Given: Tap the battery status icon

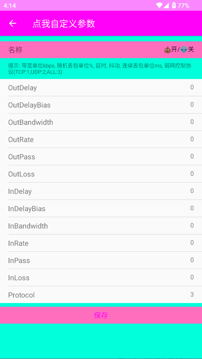Looking at the screenshot, I should 174,6.
